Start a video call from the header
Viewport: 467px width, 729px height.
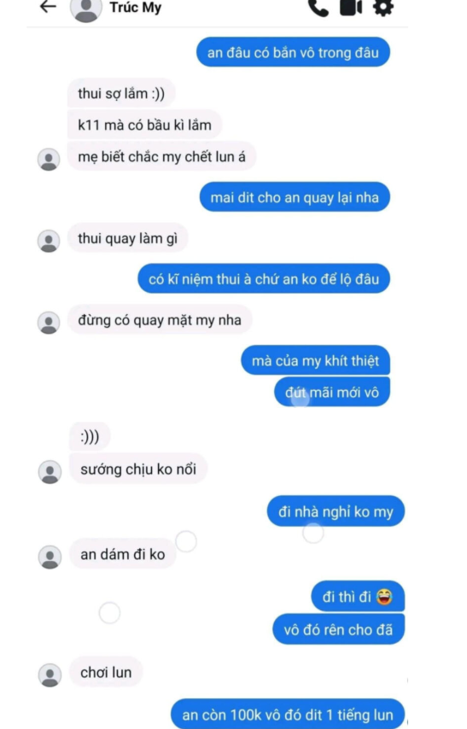tap(351, 7)
